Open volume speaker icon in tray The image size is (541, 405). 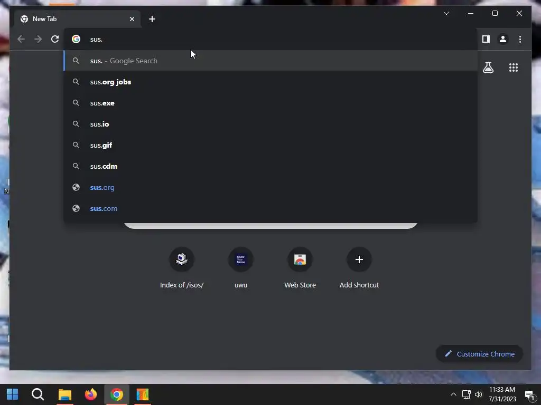pos(479,394)
